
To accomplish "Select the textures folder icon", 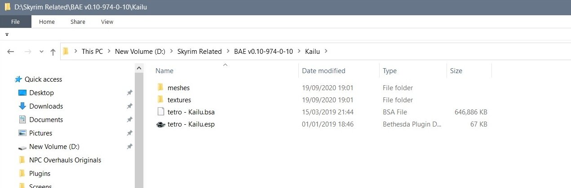I will click(161, 100).
